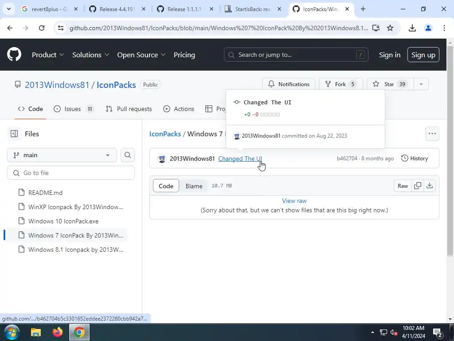Click the Sign in link
The height and width of the screenshot is (341, 454).
pos(389,55)
